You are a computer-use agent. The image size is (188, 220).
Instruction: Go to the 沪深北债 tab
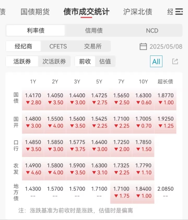tap(138, 12)
